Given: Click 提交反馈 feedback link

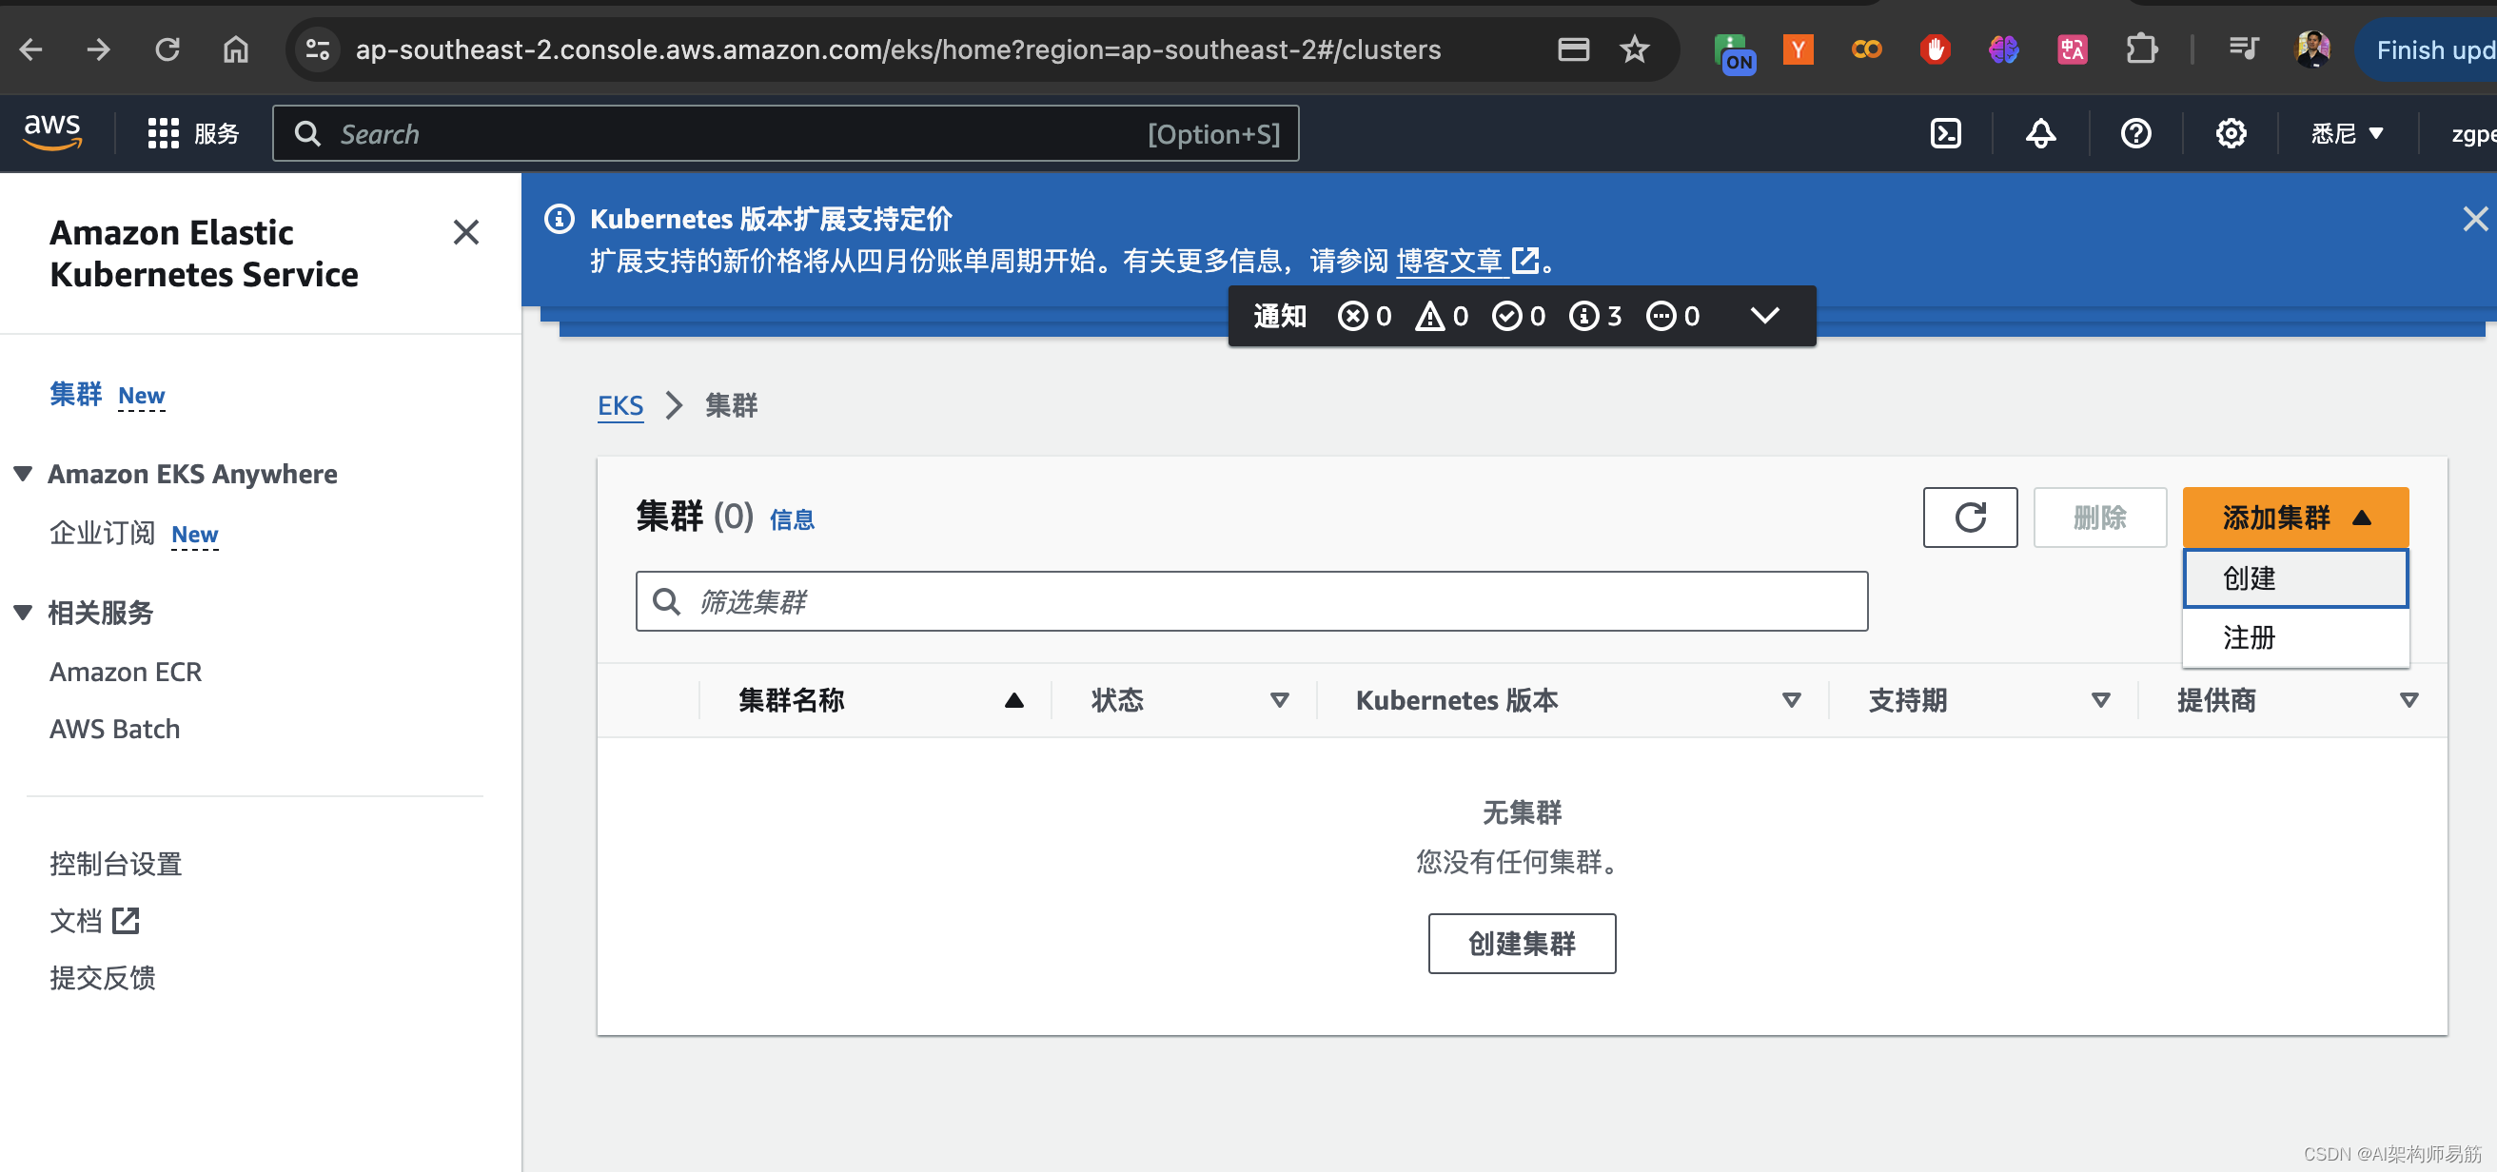Looking at the screenshot, I should [x=102, y=978].
